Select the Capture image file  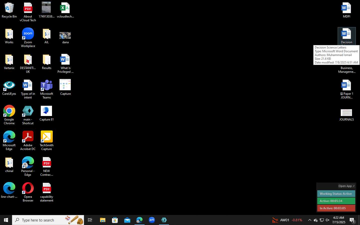click(x=65, y=87)
